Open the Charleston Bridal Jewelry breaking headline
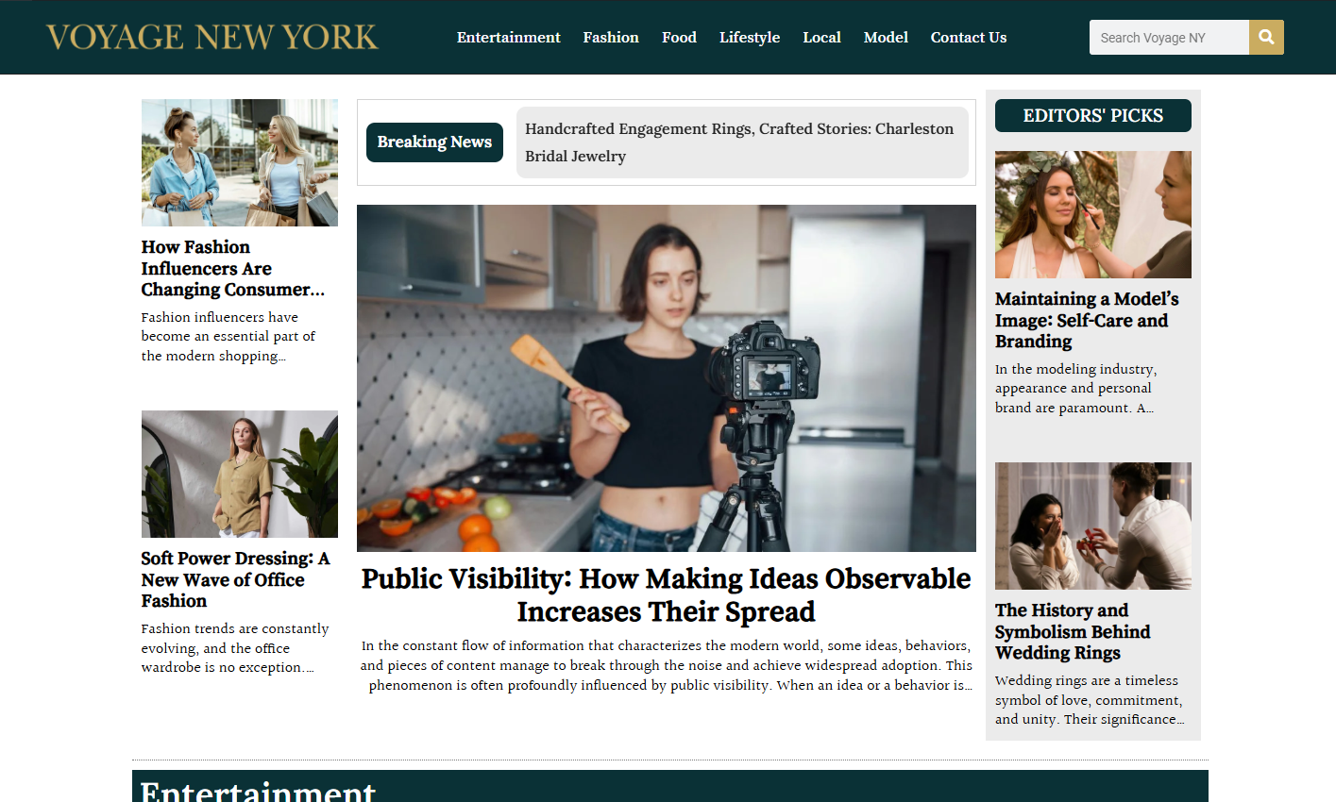Image resolution: width=1336 pixels, height=802 pixels. point(739,142)
